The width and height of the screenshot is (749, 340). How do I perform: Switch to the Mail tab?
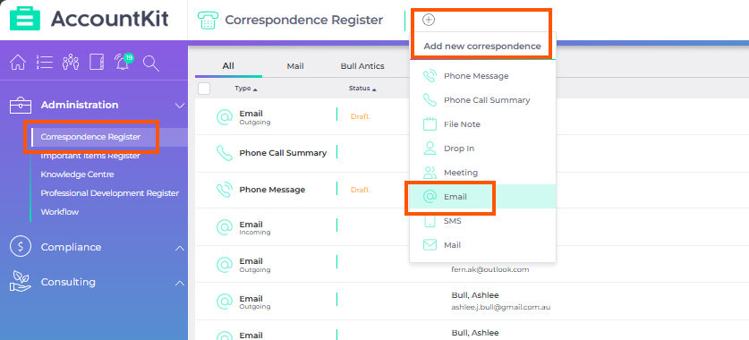coord(295,66)
